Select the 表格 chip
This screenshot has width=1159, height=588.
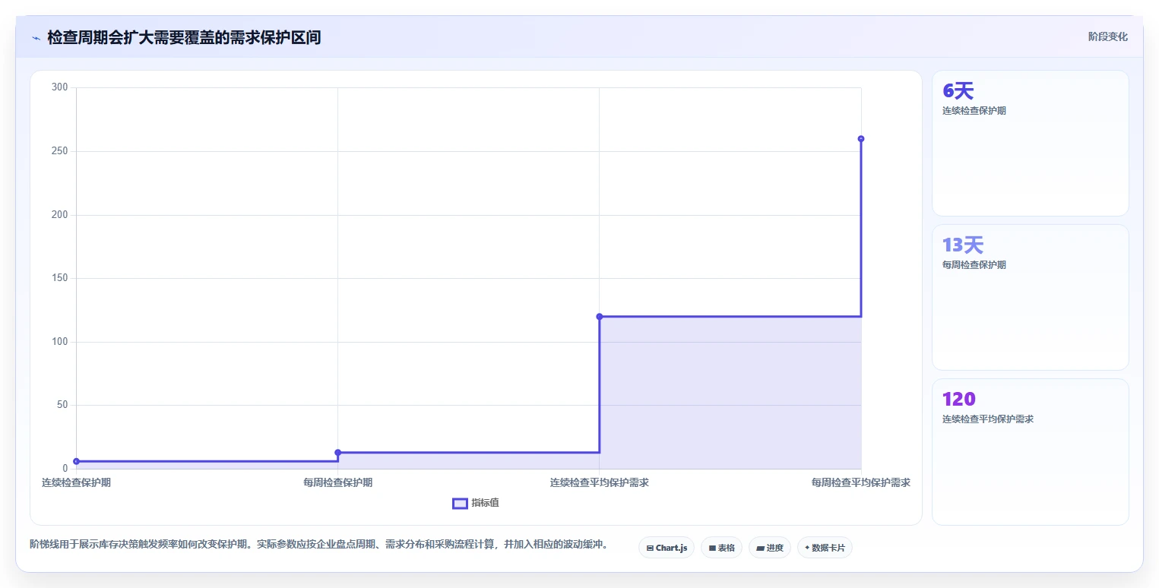point(721,548)
